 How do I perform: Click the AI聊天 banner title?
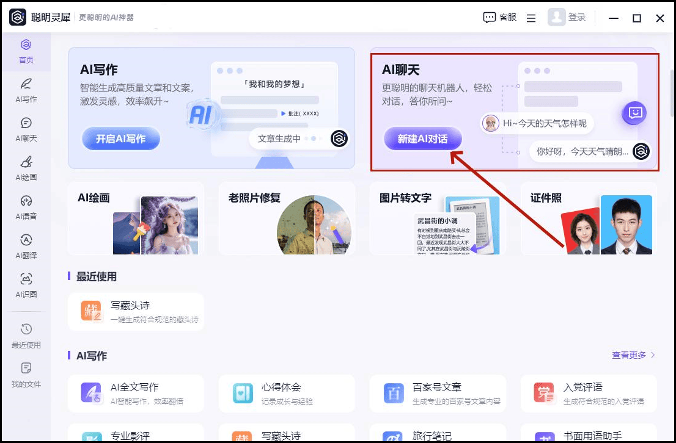(400, 70)
